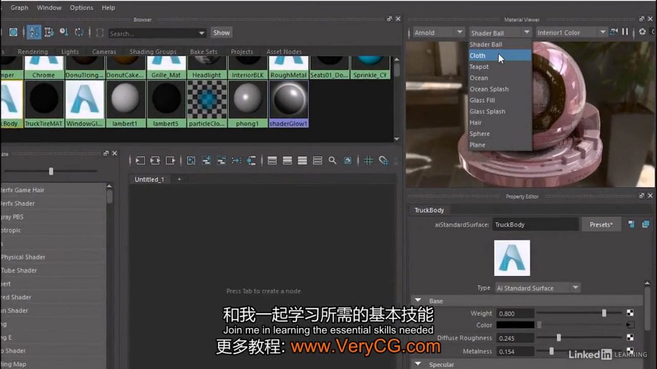Click the frame all nodes icon
This screenshot has height=369, width=657.
tap(191, 160)
